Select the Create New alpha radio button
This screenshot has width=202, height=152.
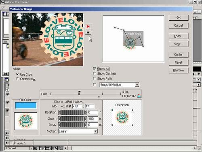17,79
